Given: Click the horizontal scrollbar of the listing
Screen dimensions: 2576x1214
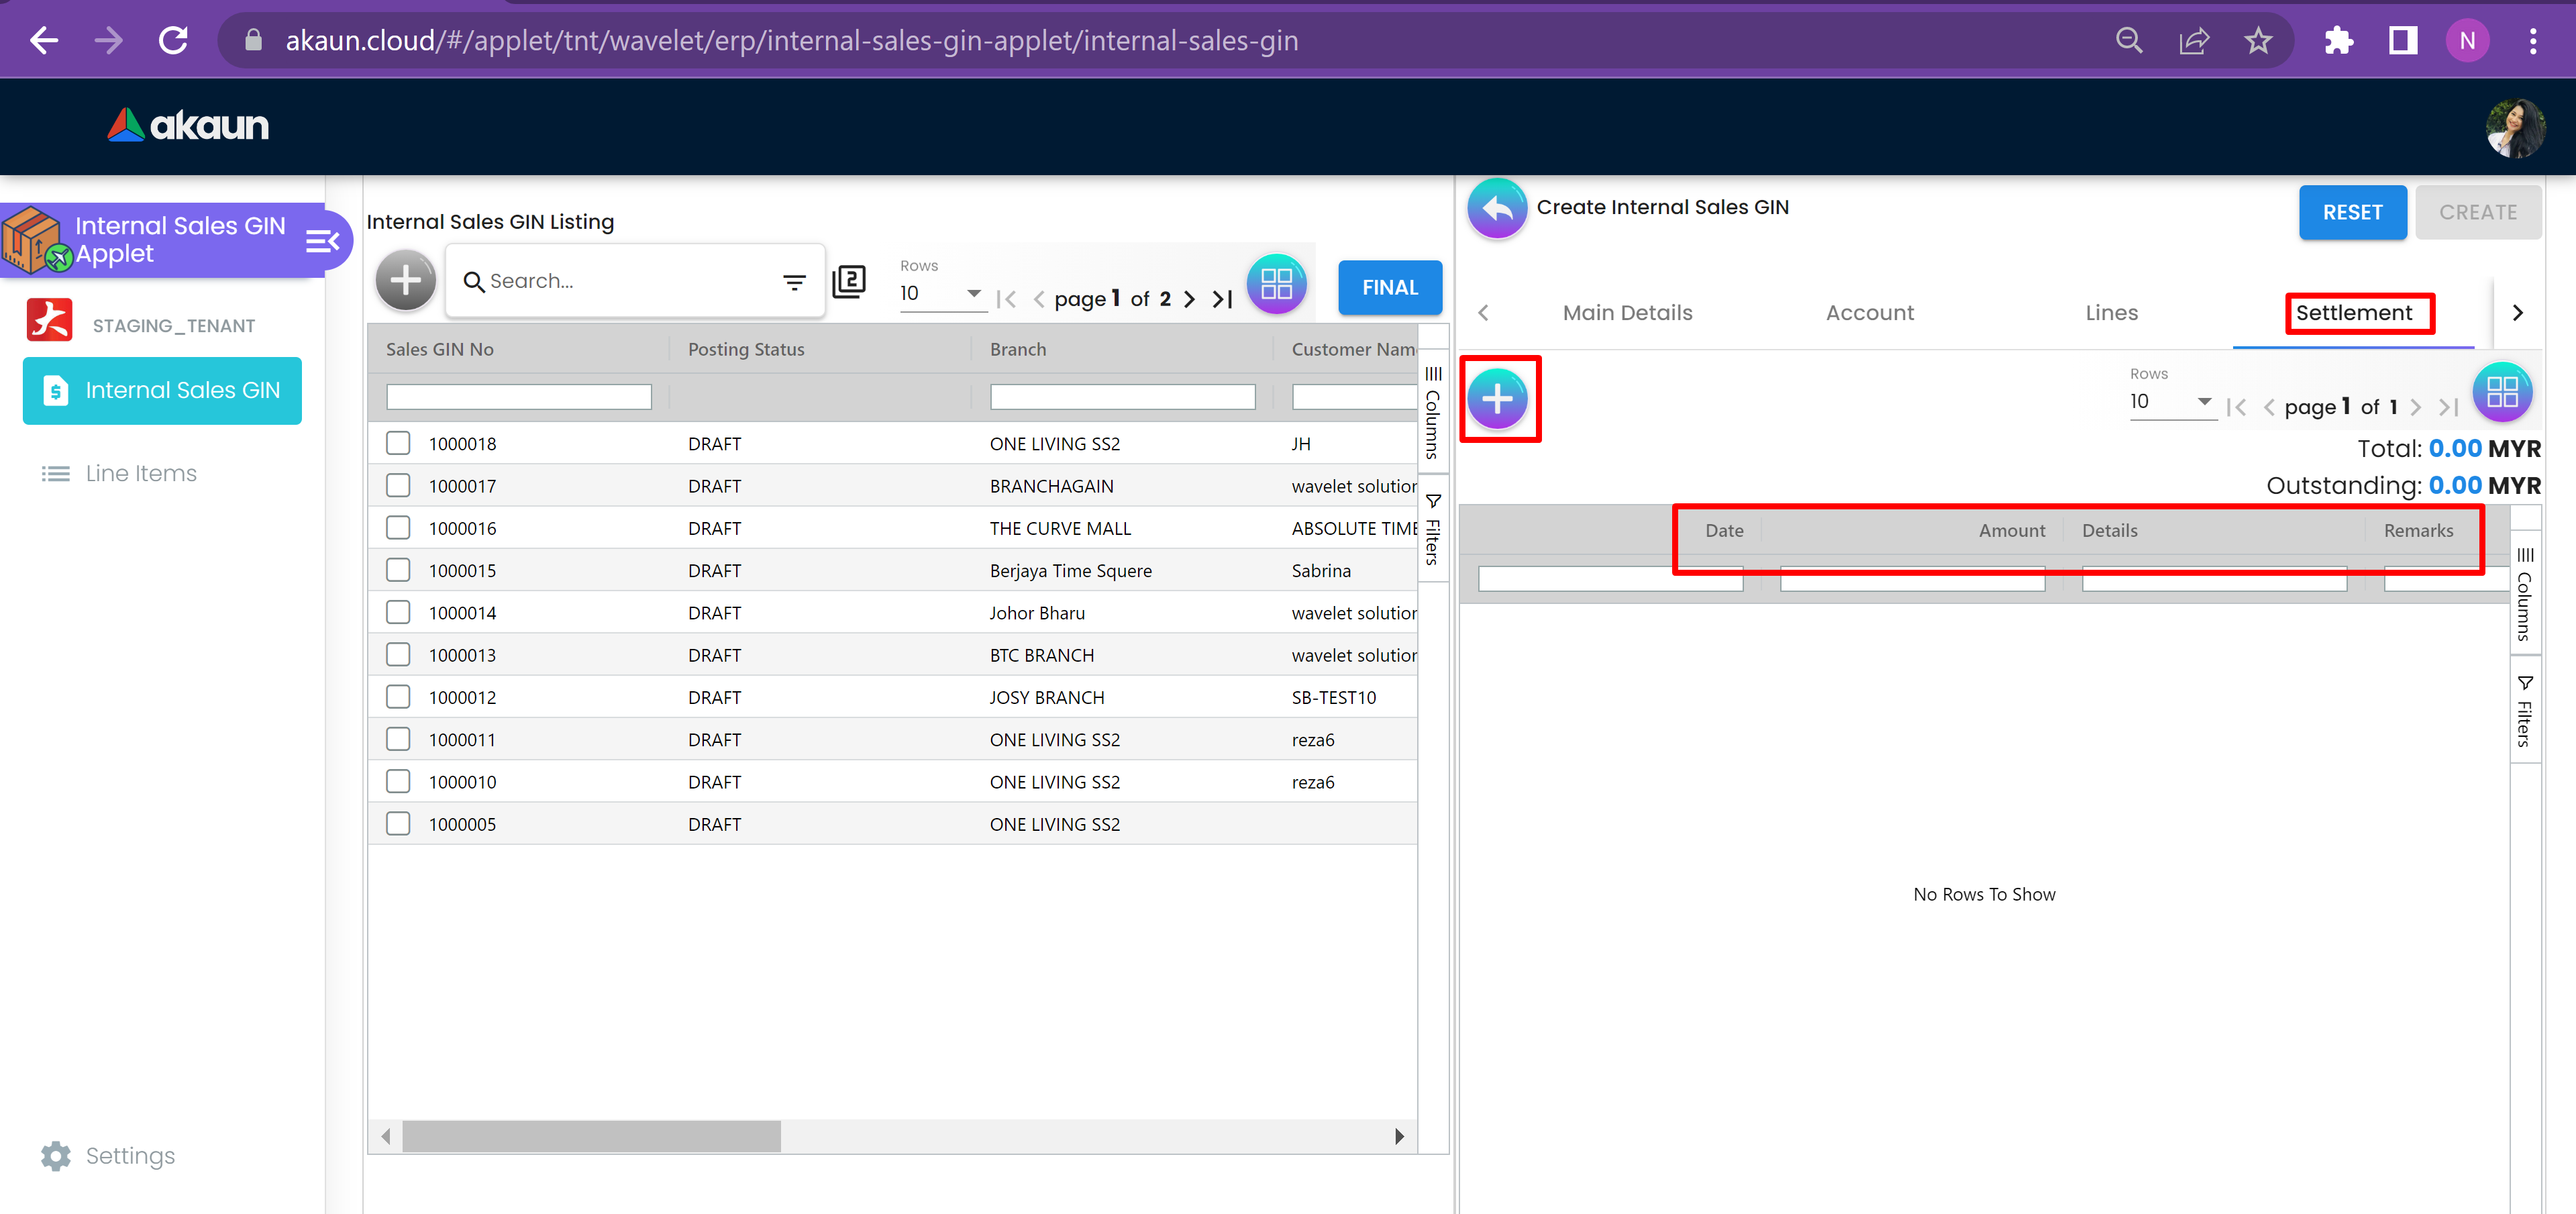Looking at the screenshot, I should click(x=591, y=1136).
